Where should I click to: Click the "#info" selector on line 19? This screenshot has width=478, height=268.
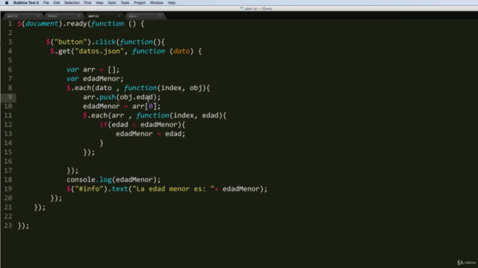pos(89,188)
